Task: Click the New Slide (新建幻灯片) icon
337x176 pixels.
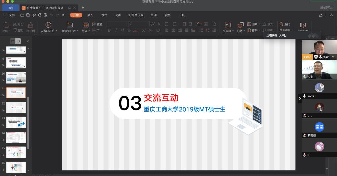Action: click(69, 25)
